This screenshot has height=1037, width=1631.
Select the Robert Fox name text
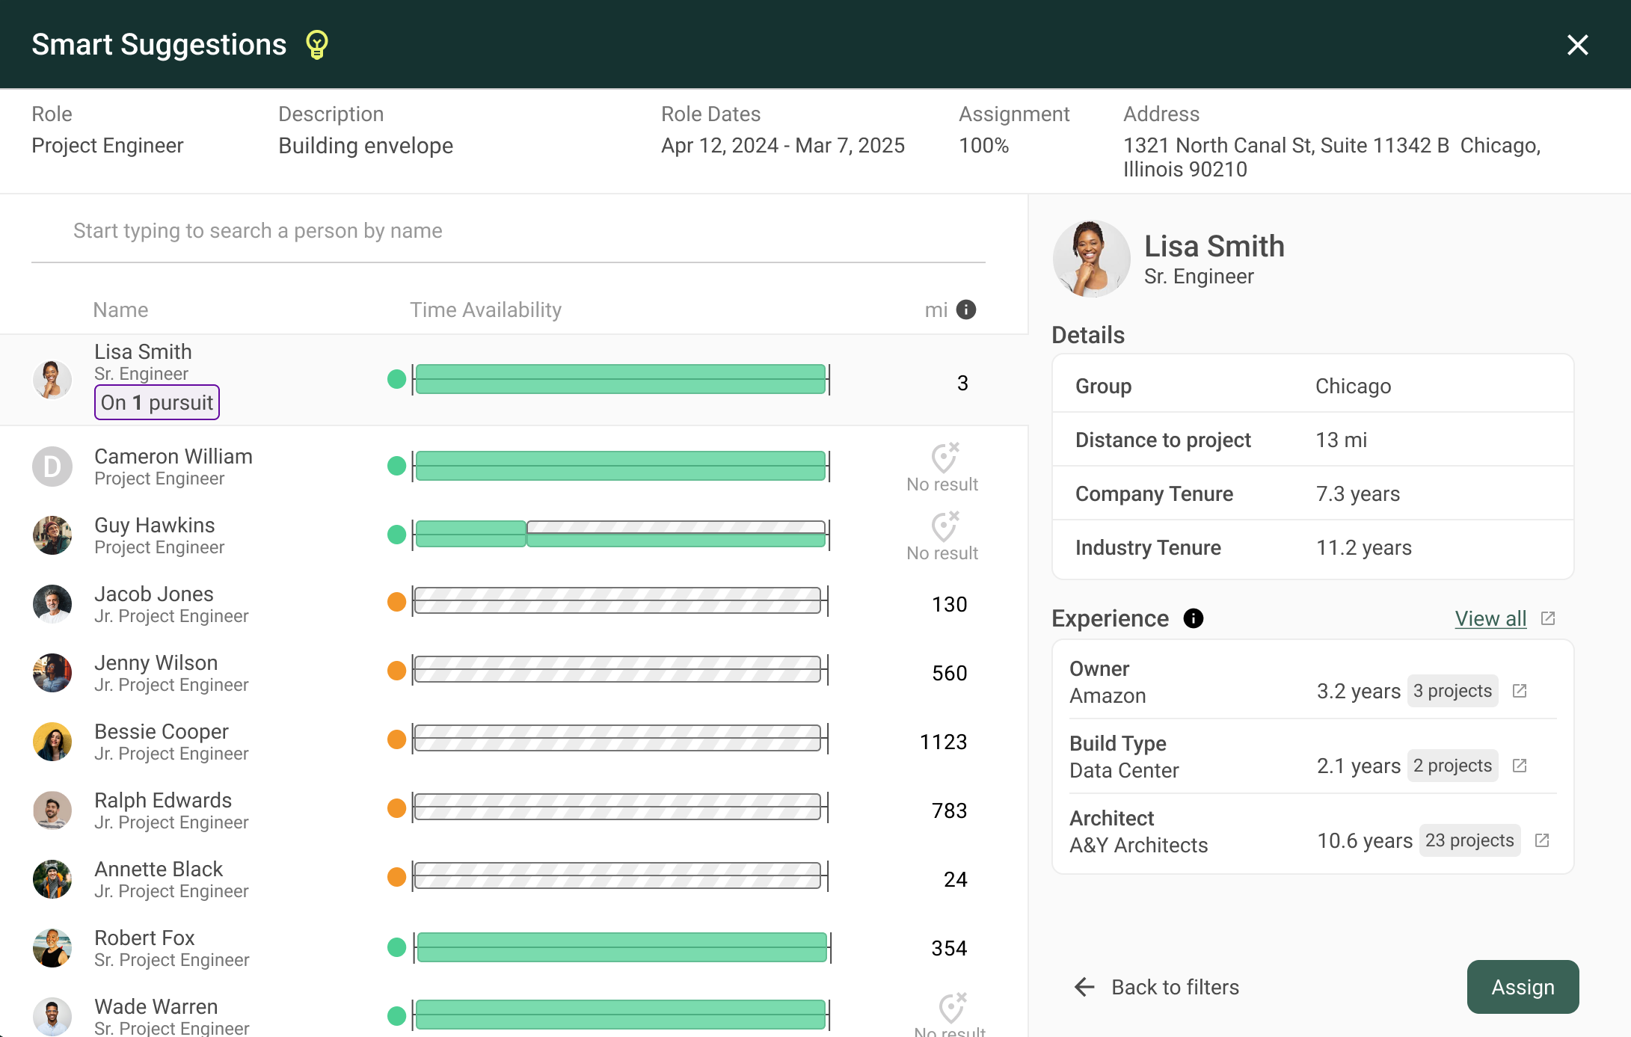(x=144, y=938)
